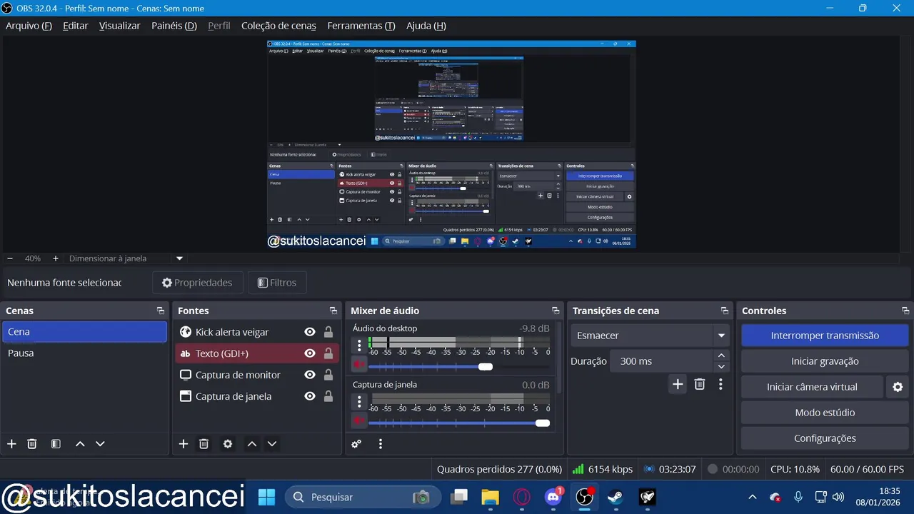
Task: Open the Visualizar menu
Action: tap(119, 26)
